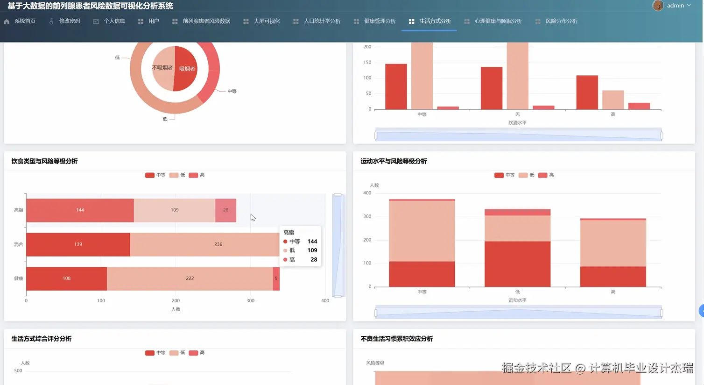Screen dimensions: 704x385
Task: Click the 混合 bar segment labeled 236
Action: [204, 244]
